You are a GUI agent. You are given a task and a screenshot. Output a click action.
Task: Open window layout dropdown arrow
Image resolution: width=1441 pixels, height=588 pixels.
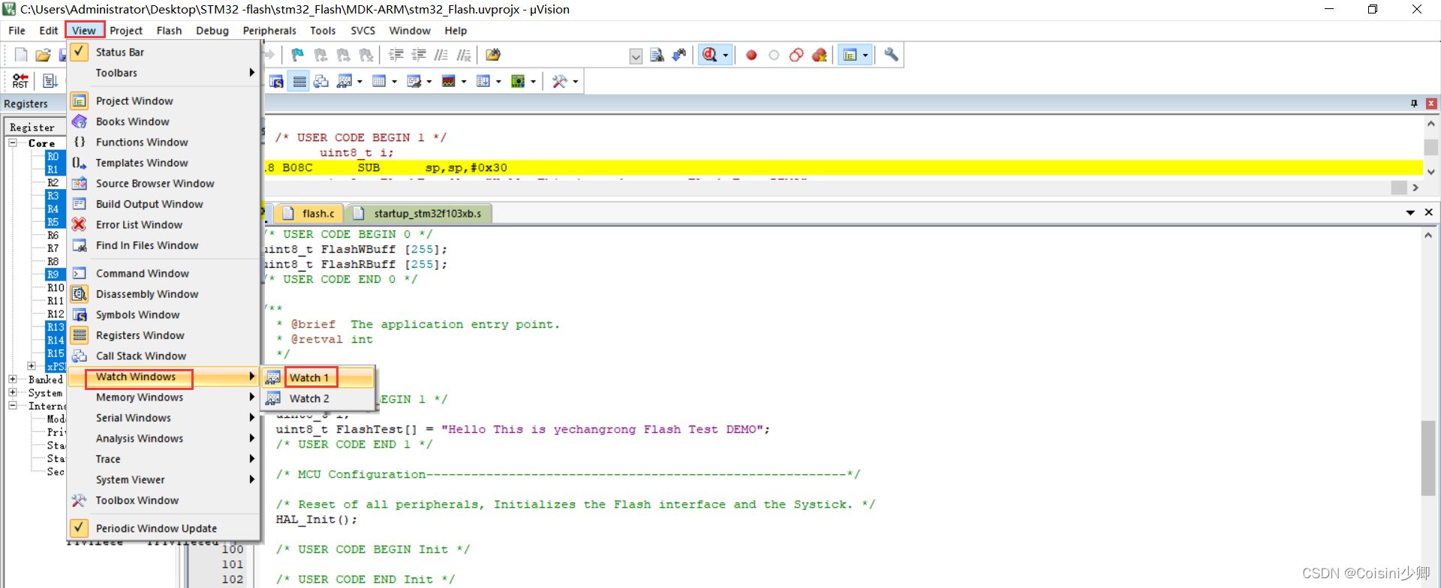865,55
